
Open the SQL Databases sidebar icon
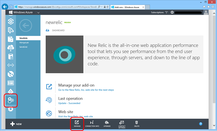[11, 39]
